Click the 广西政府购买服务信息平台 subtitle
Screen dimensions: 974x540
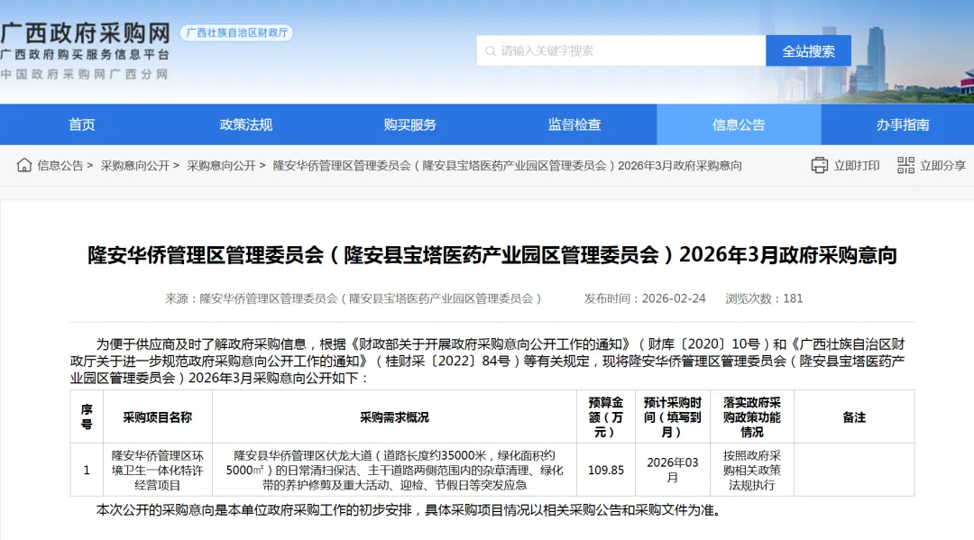click(85, 55)
